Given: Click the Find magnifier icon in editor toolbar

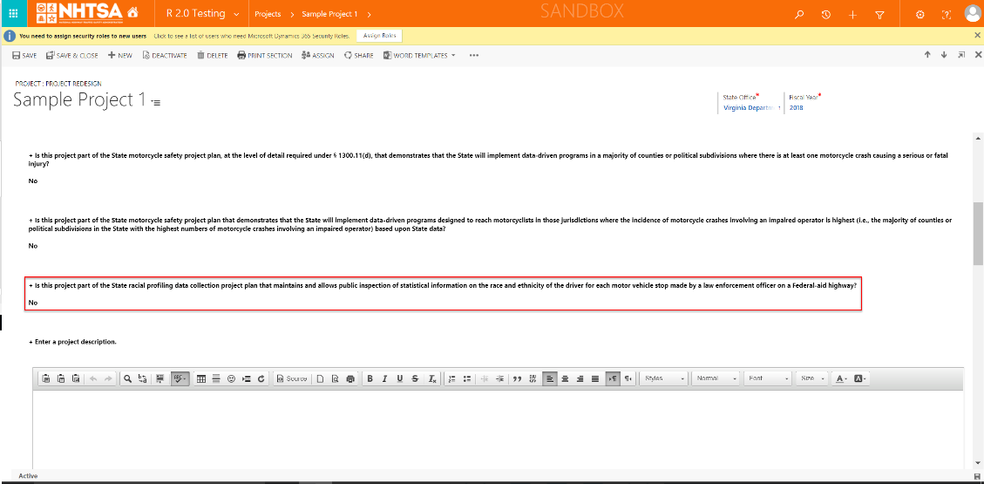Looking at the screenshot, I should (x=127, y=378).
